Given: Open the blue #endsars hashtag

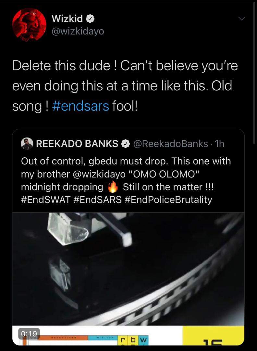Looking at the screenshot, I should (x=80, y=107).
